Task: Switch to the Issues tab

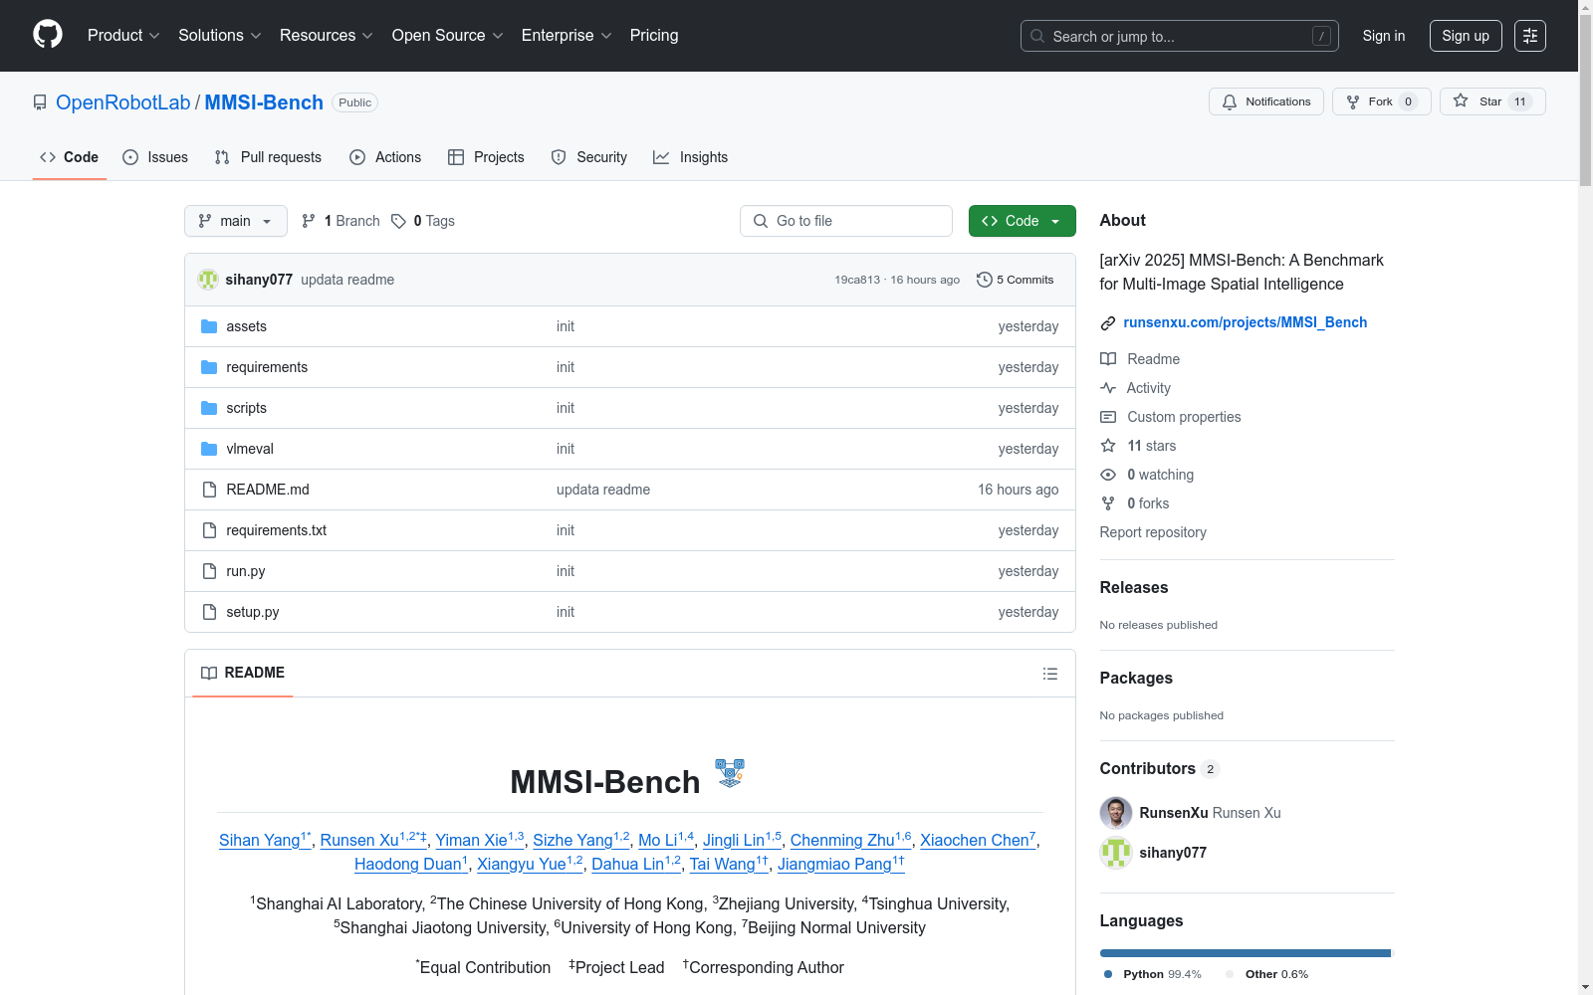Action: 155,157
